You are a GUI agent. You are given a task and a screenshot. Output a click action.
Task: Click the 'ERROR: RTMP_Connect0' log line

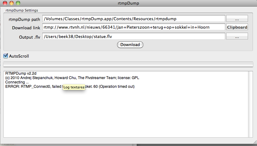coord(70,87)
